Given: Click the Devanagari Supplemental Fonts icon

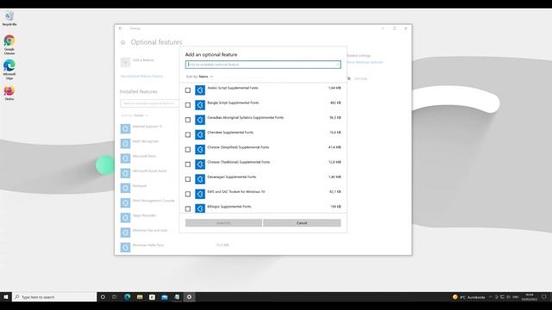Looking at the screenshot, I should (200, 179).
